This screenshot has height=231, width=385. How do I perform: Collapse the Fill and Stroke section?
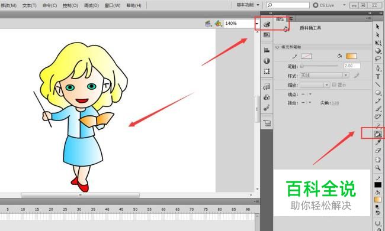tap(277, 47)
